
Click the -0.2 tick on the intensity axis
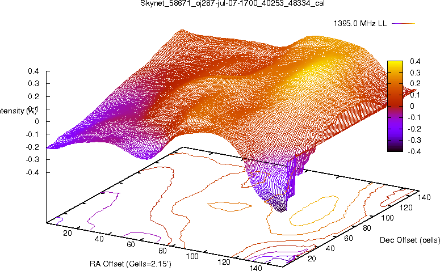[32, 147]
